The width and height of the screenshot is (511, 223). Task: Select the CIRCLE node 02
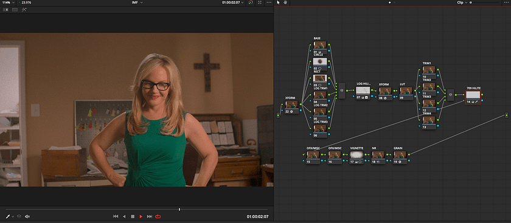coord(320,64)
